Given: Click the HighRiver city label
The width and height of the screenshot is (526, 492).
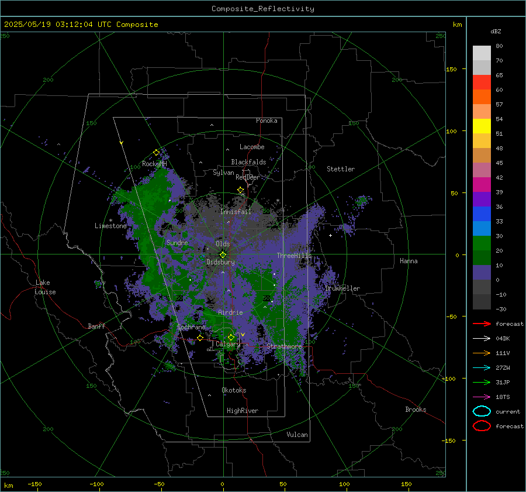Looking at the screenshot, I should click(243, 411).
